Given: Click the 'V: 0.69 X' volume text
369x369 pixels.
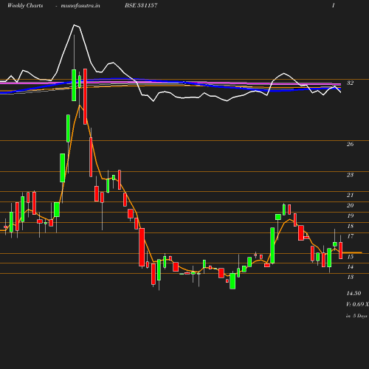Looking at the screenshot, I should click(x=357, y=304).
